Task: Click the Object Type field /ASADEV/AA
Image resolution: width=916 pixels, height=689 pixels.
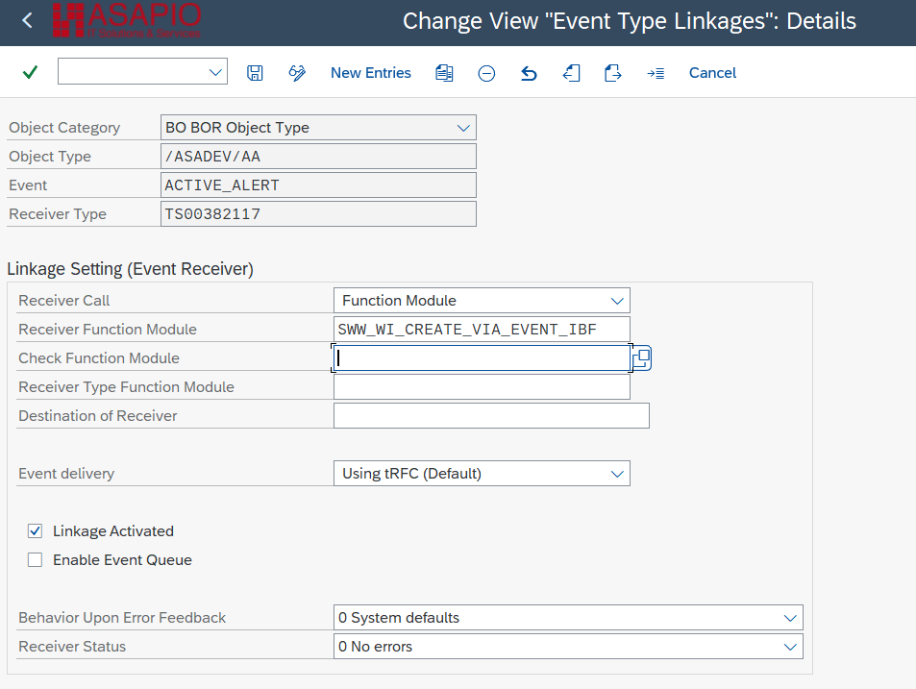Action: pos(318,157)
